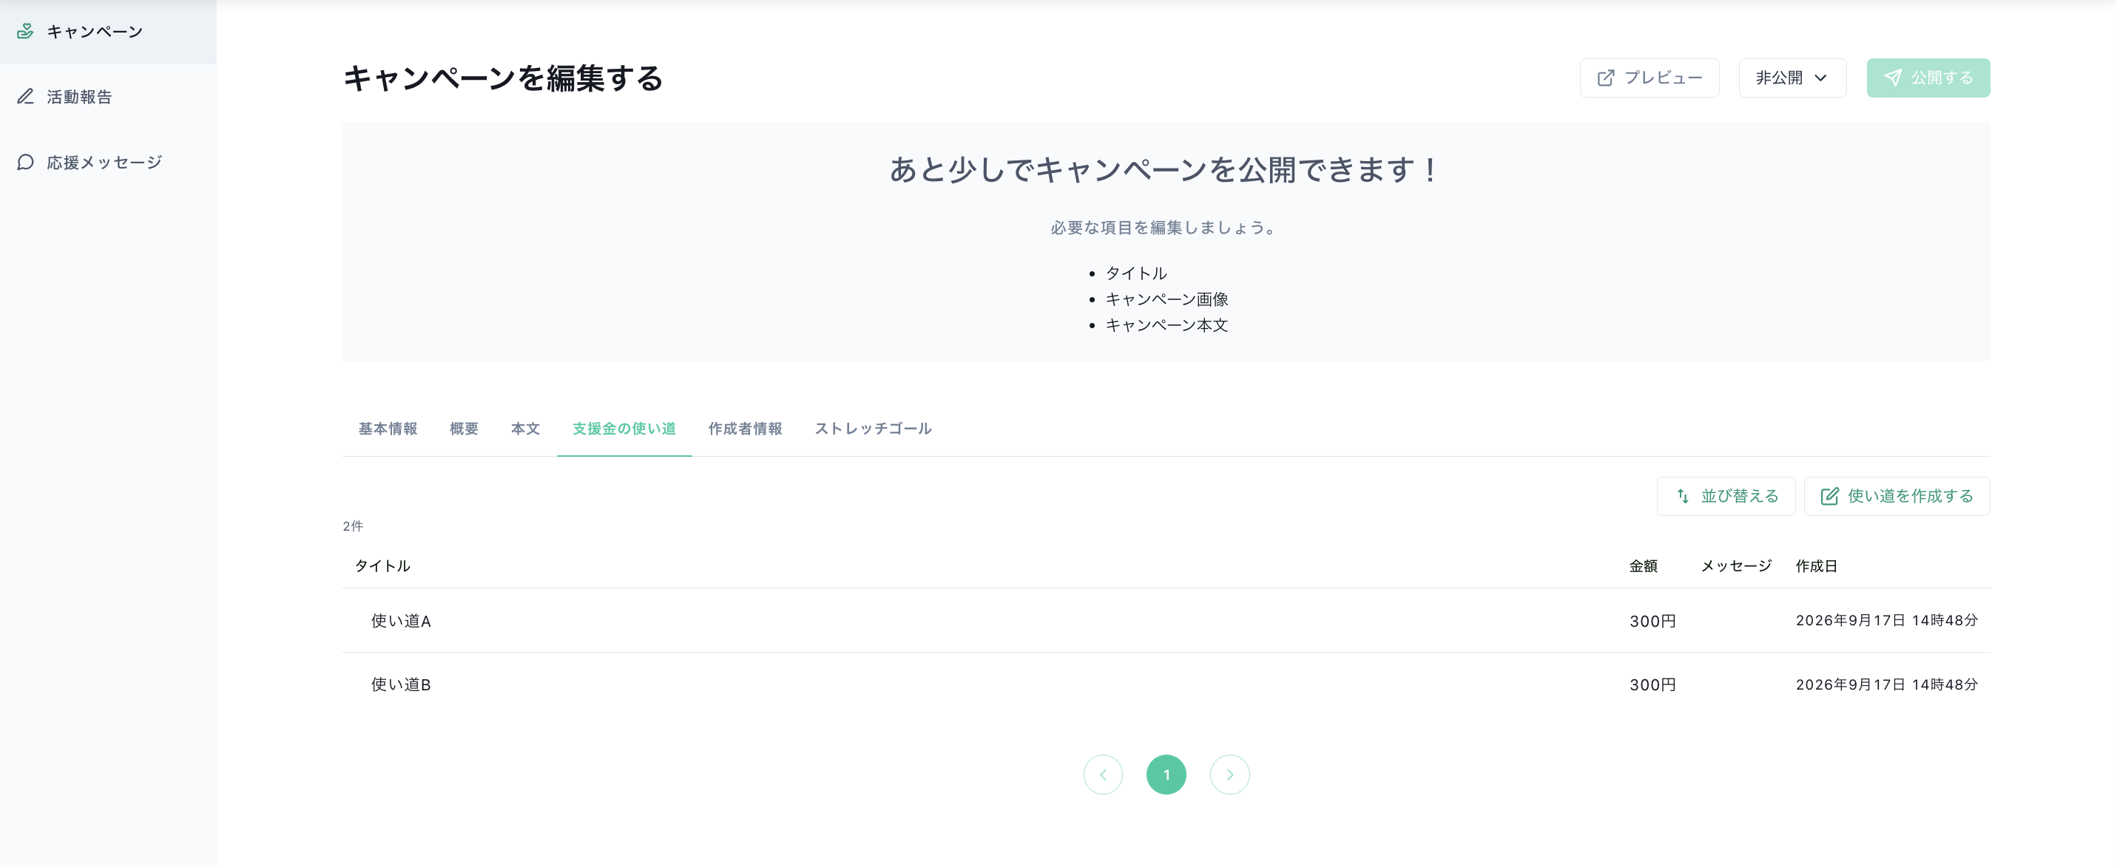2117x867 pixels.
Task: Click the 作成日 column header
Action: coord(1816,566)
